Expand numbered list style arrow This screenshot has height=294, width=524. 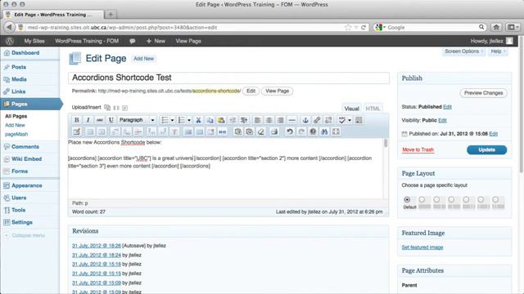pyautogui.click(x=189, y=120)
